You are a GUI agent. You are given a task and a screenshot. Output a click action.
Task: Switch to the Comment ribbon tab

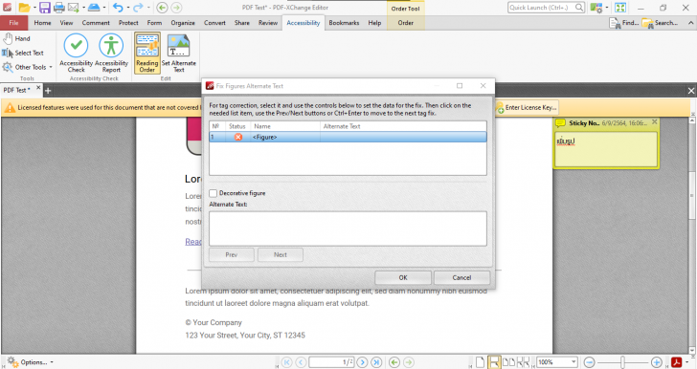click(96, 23)
